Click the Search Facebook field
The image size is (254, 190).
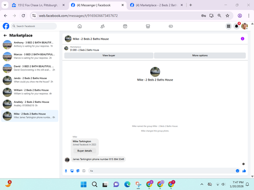[34, 26]
